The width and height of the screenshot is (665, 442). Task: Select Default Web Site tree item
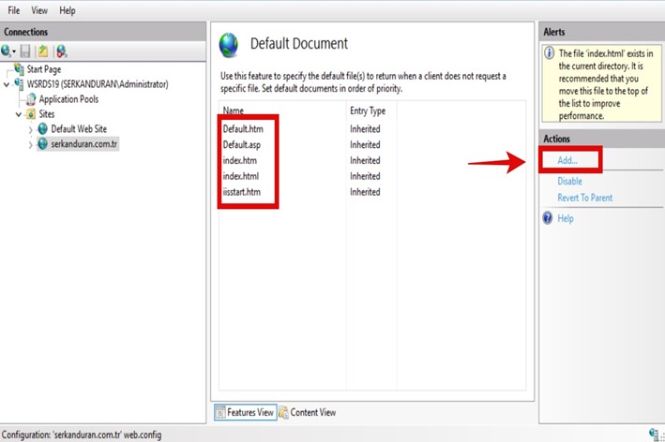click(x=79, y=128)
